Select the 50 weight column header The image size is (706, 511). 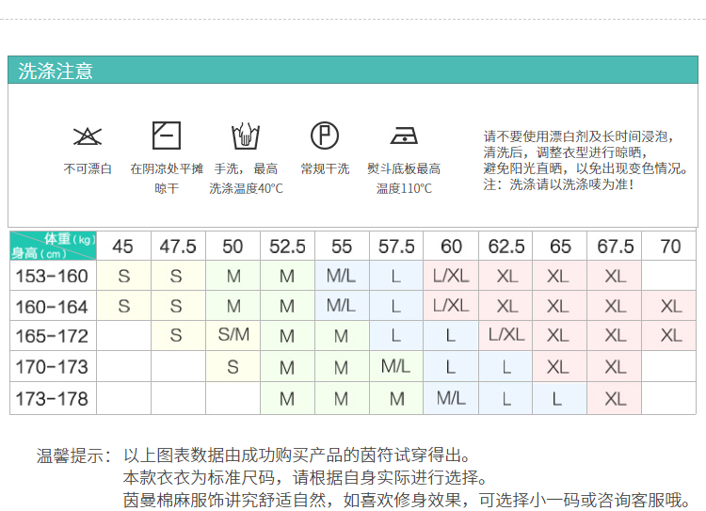point(233,247)
